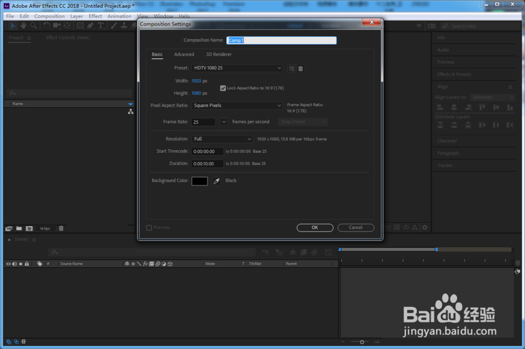Open project flowchart view icon

tap(131, 112)
